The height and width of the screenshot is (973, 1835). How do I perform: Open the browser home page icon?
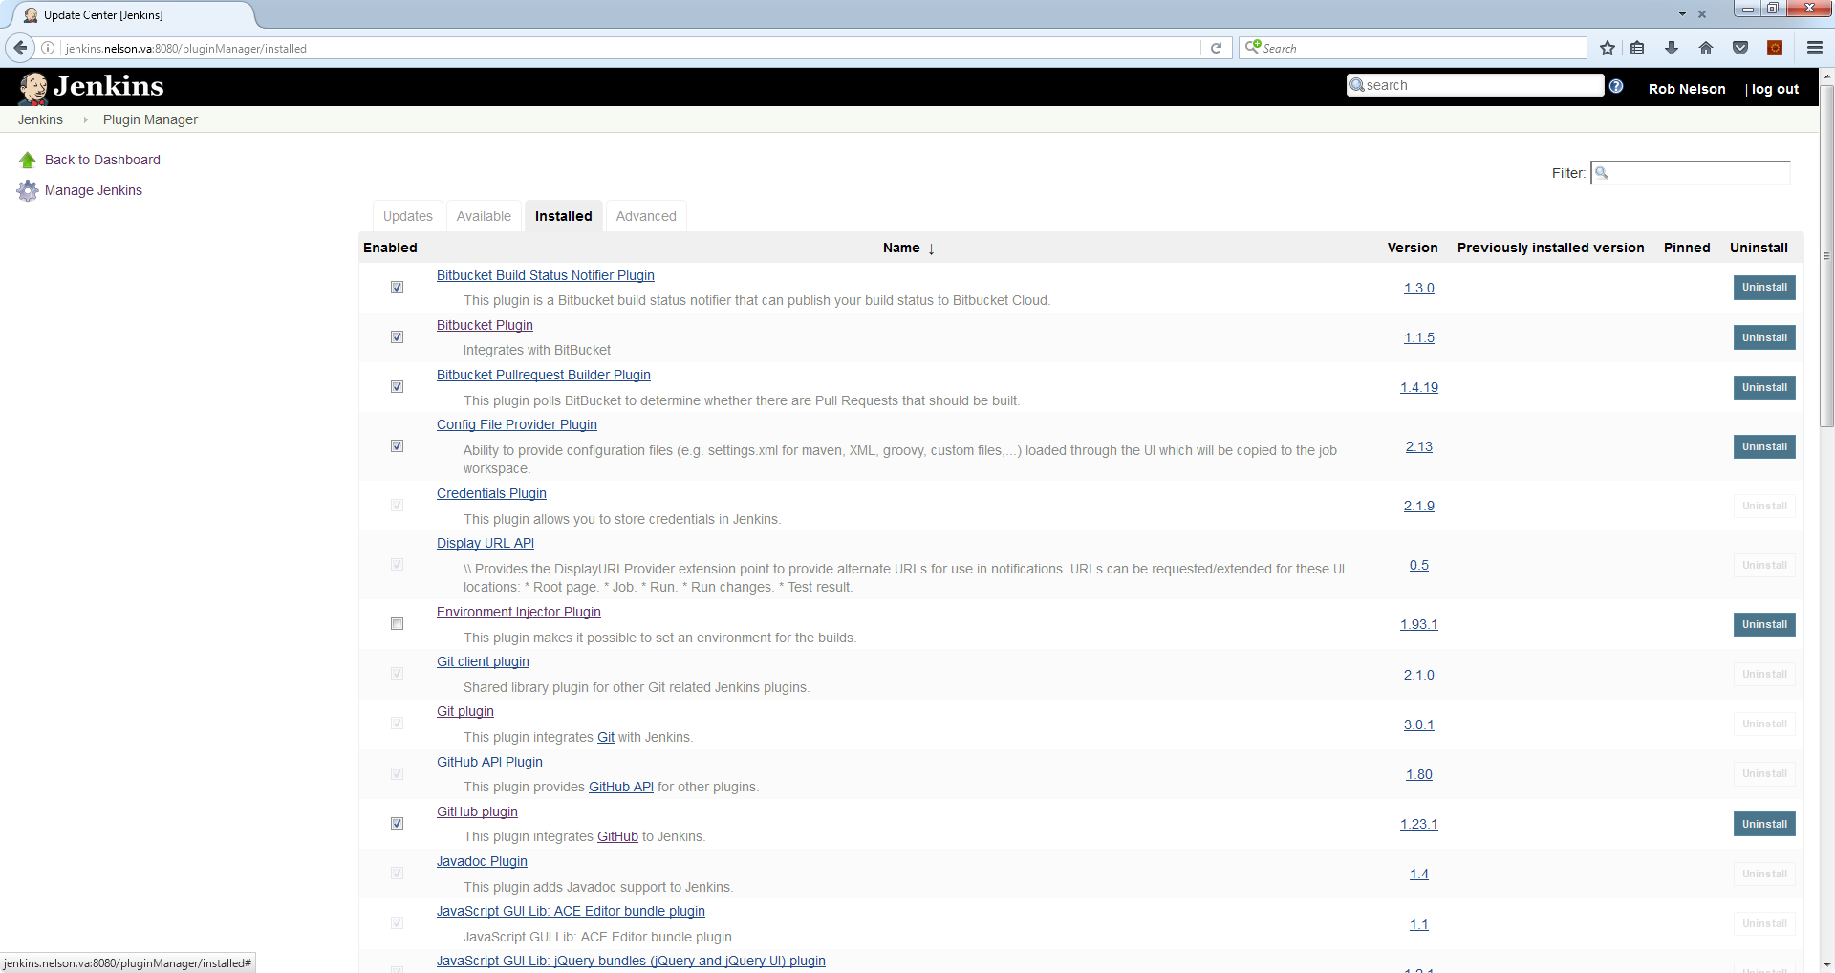click(1706, 48)
